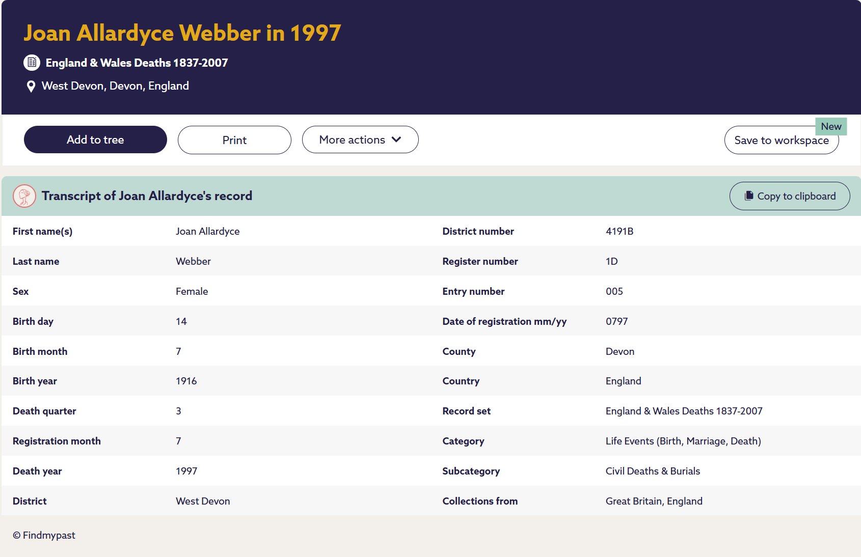Click the Print button

click(x=234, y=140)
